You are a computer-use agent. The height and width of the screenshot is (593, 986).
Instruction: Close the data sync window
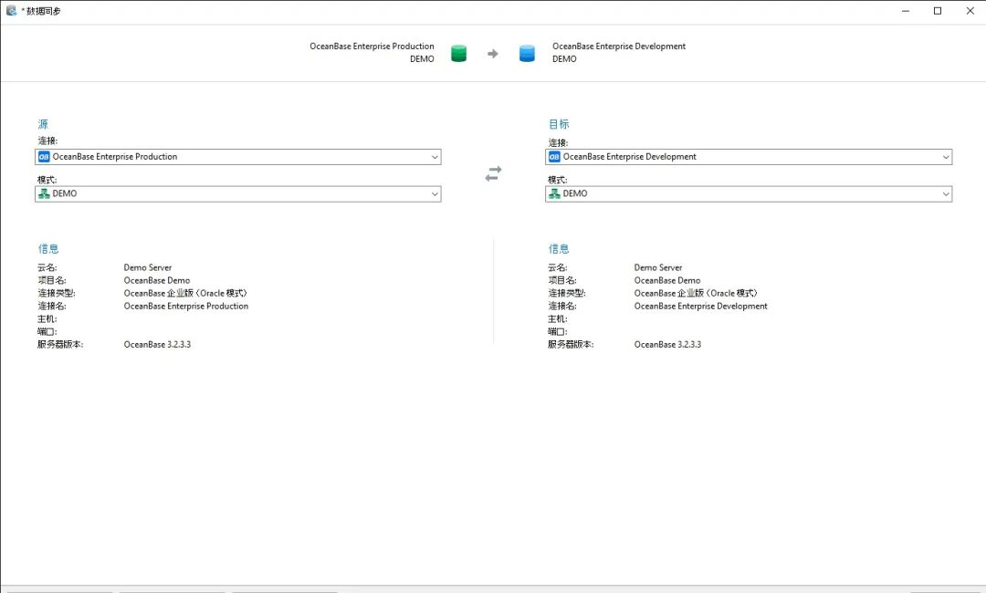(970, 11)
